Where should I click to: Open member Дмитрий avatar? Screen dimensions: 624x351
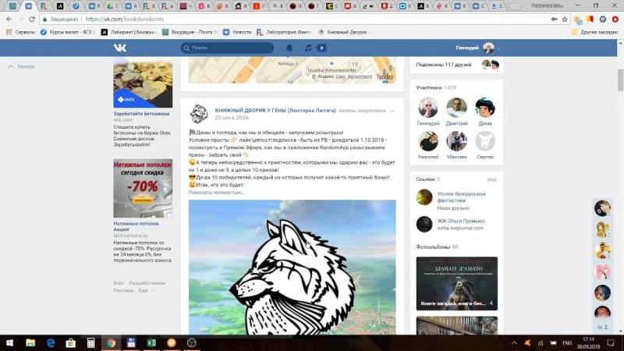coord(456,108)
